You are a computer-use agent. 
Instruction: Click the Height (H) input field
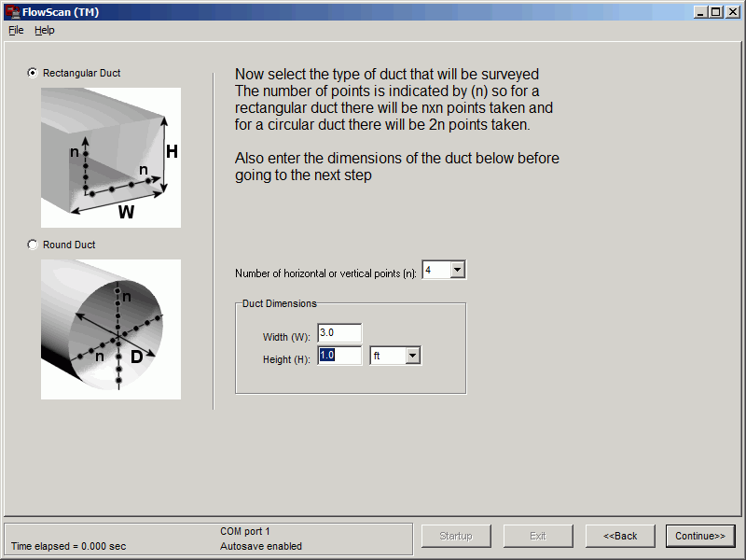click(x=339, y=356)
